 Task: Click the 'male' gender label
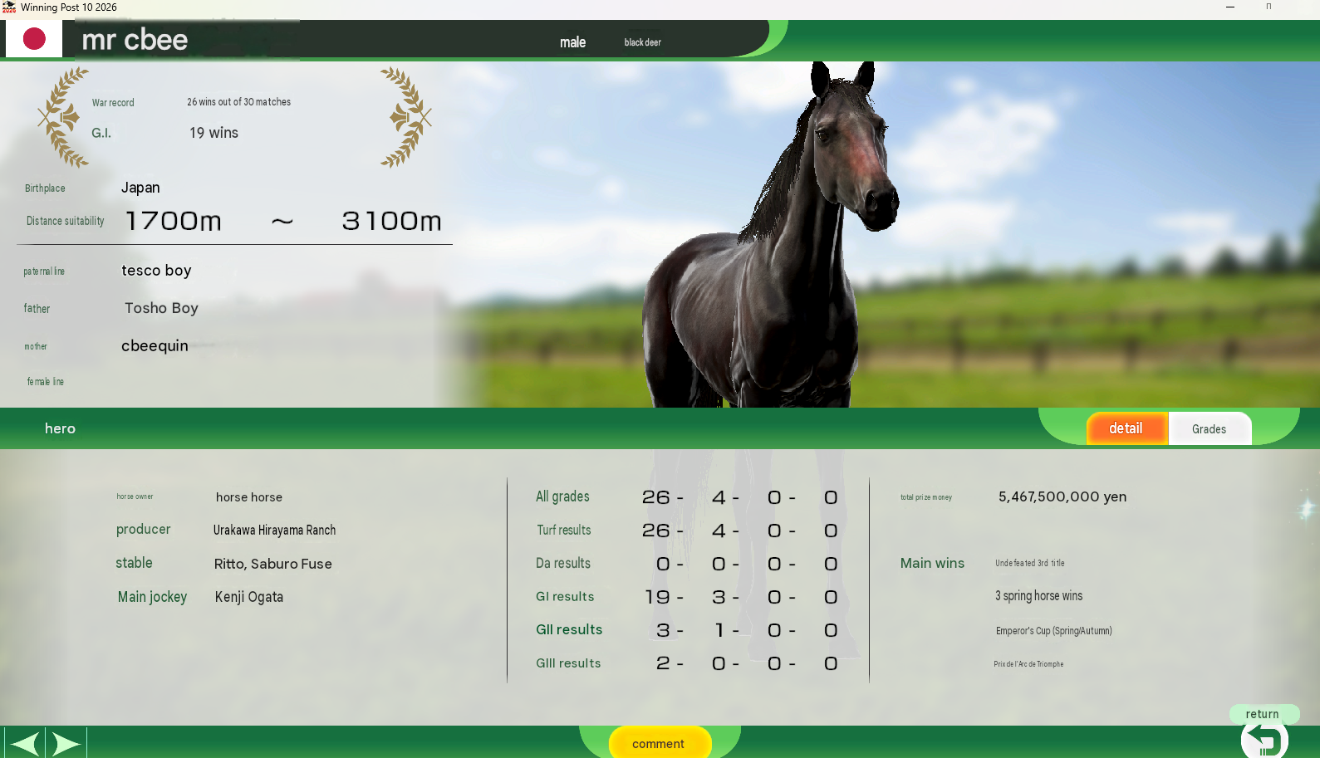click(x=572, y=42)
